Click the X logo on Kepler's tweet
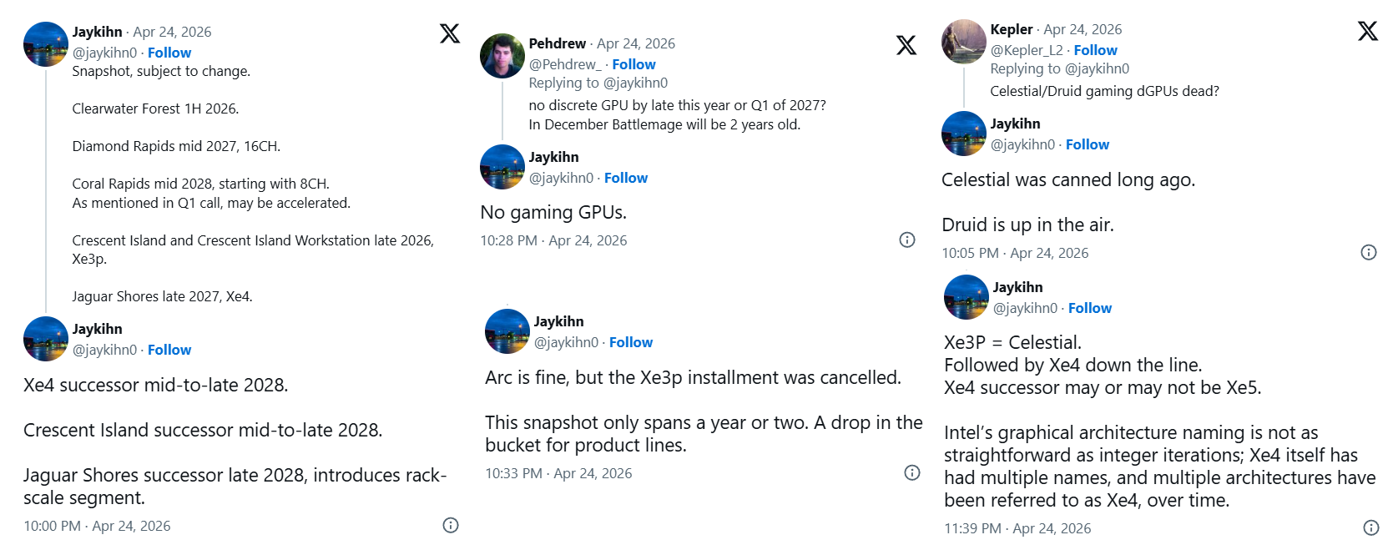 (x=1367, y=31)
